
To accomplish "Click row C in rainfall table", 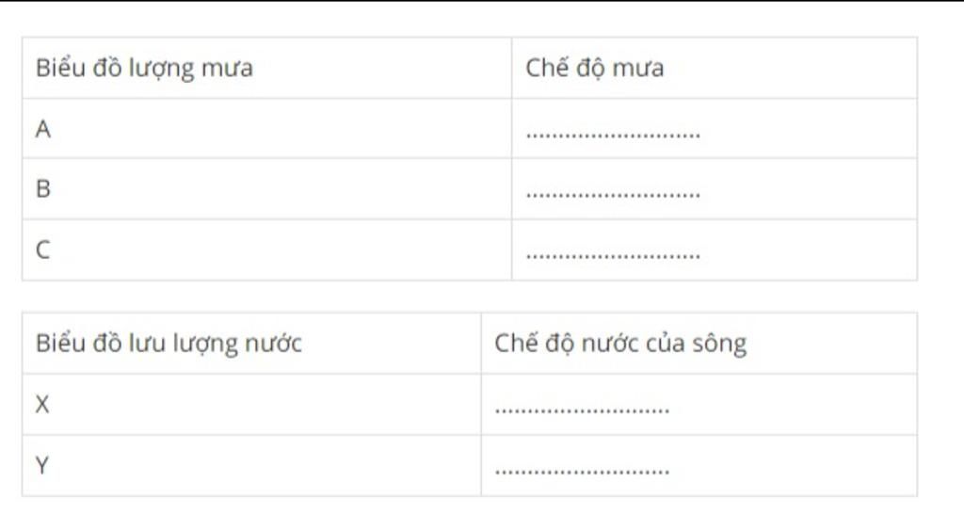I will click(470, 249).
